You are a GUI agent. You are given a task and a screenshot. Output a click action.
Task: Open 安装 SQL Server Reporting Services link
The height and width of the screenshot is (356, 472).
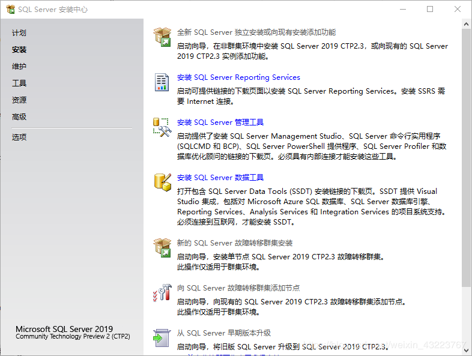pyautogui.click(x=238, y=77)
